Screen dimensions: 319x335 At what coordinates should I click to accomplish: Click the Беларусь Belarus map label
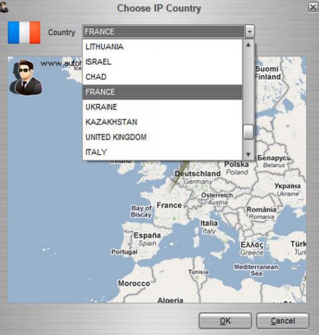274,161
